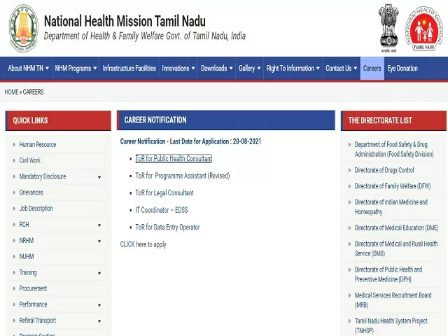Click the Ashoka national emblem image
448x336 pixels.
point(388,28)
